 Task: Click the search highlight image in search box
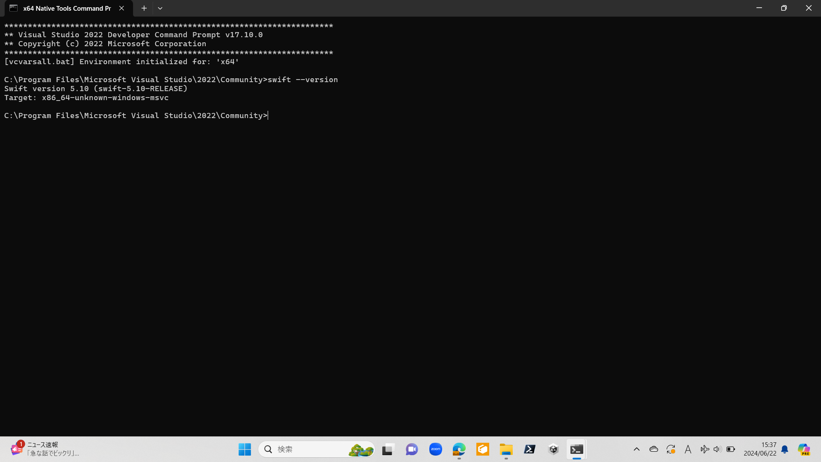pos(361,450)
